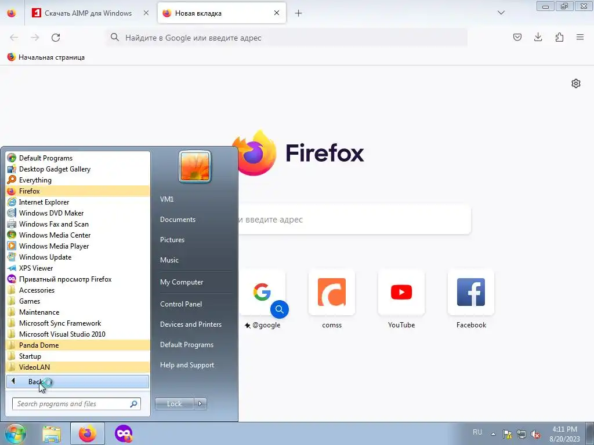This screenshot has width=594, height=445.
Task: Open Windows Update
Action: point(78,257)
